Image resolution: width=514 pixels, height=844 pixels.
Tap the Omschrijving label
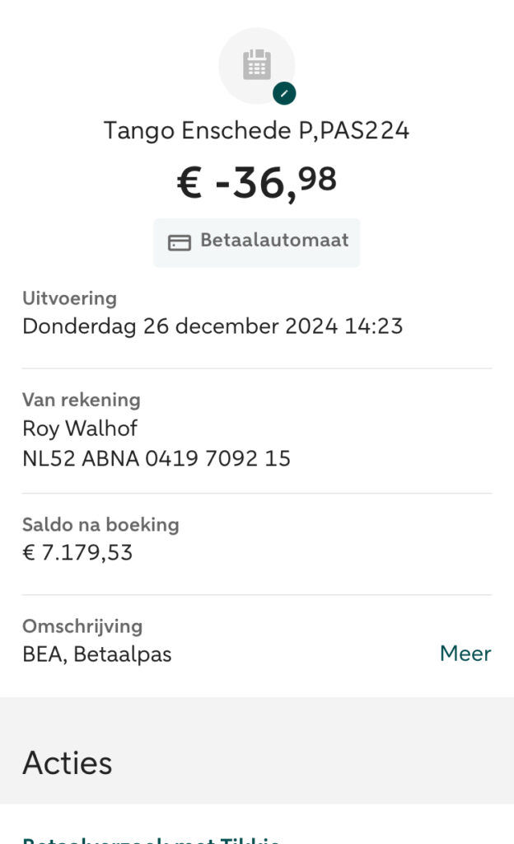[82, 626]
